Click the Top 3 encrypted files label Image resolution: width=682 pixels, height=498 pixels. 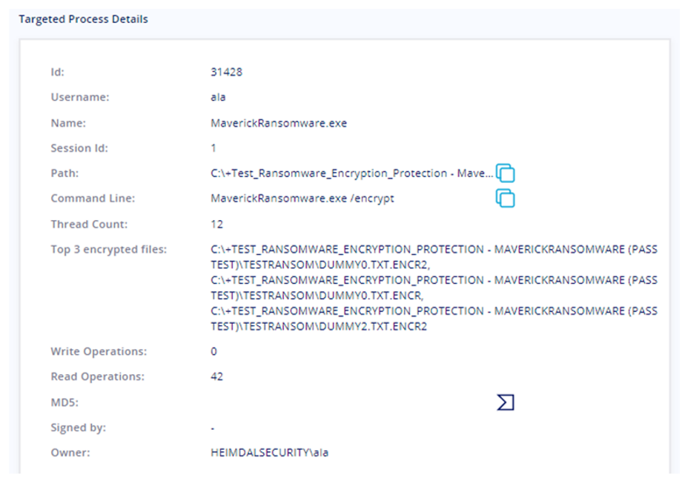(108, 250)
